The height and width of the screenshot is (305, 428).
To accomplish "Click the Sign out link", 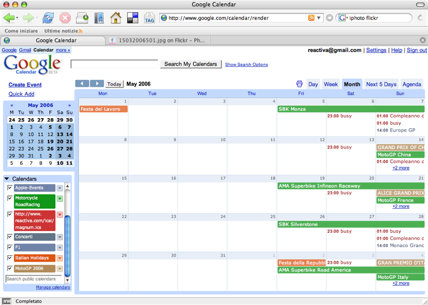I will [417, 50].
